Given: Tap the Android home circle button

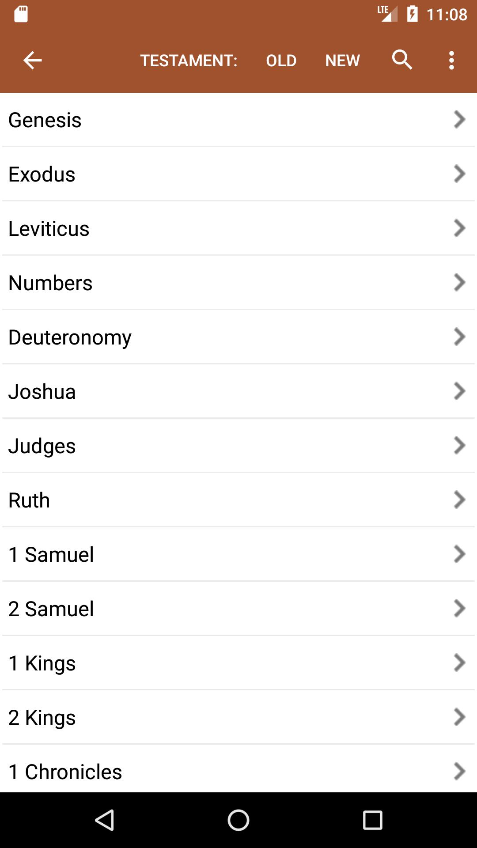Looking at the screenshot, I should click(238, 820).
